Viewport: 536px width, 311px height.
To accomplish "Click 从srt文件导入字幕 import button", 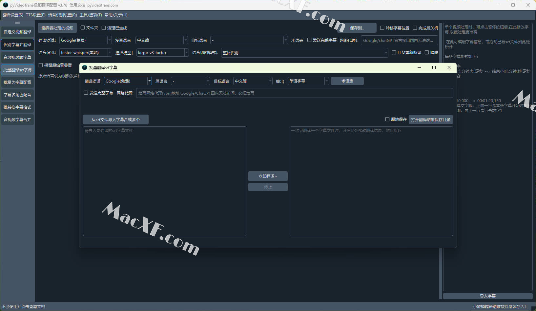I will (115, 120).
